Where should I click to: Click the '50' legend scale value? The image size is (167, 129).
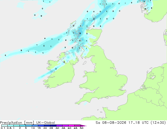tap(82, 128)
